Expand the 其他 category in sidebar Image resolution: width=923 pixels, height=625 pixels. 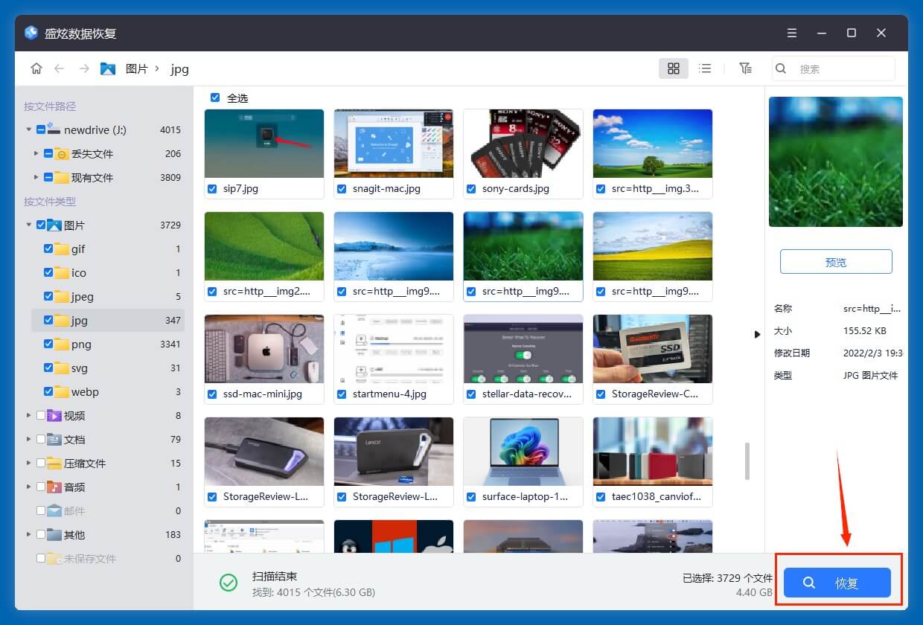(28, 534)
